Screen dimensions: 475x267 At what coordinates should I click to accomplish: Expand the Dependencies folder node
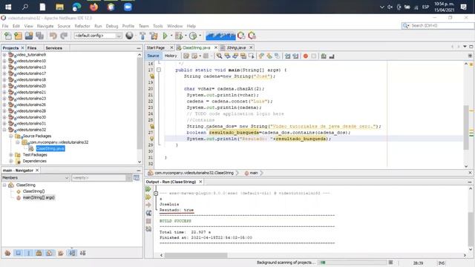pos(11,161)
